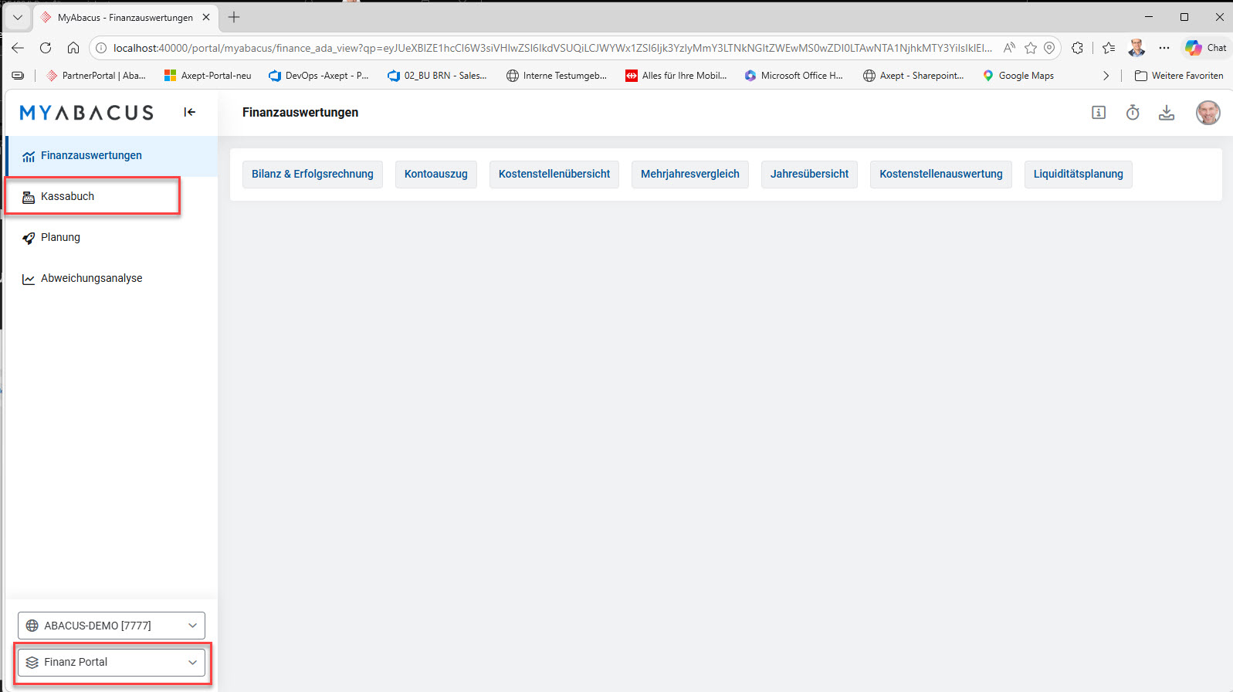Open a new browser tab with plus
This screenshot has width=1233, height=692.
(x=234, y=17)
